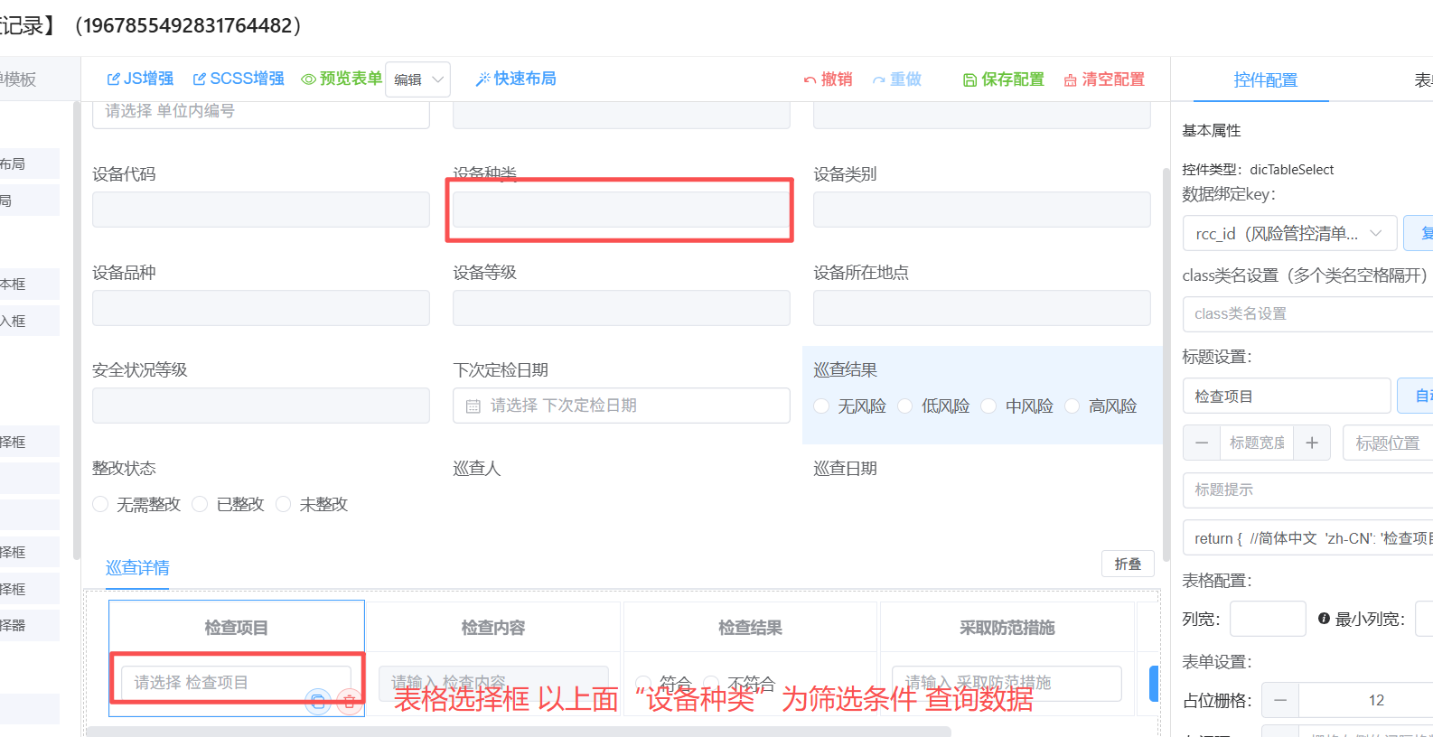Viewport: 1433px width, 737px height.
Task: Select 不符合 radio in 检查结果 column
Action: click(x=712, y=683)
